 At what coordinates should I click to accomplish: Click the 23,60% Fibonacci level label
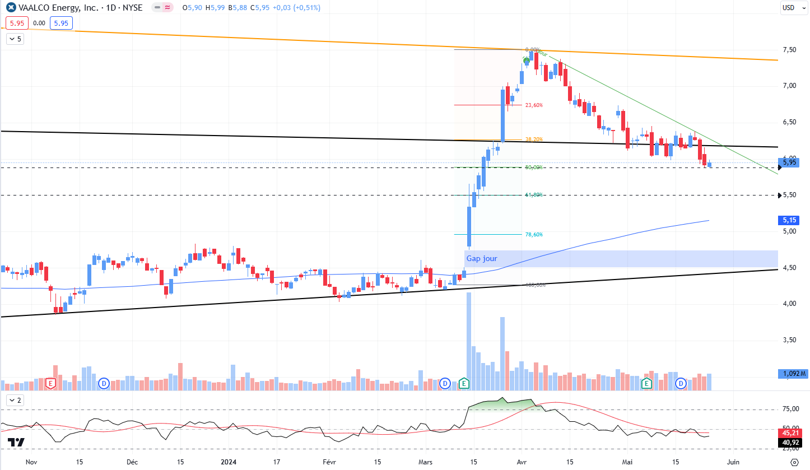click(534, 105)
